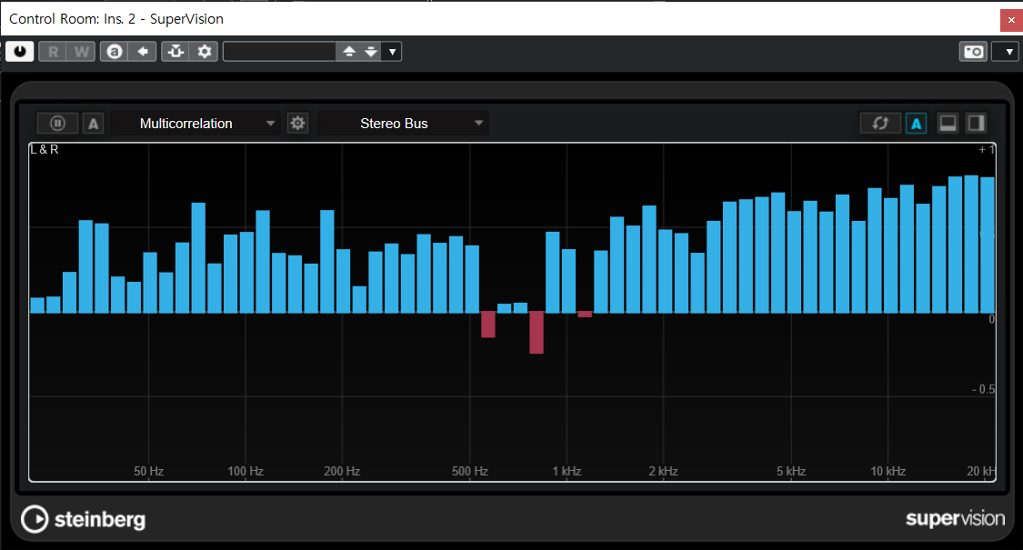Open the dropdown next to camera icon
This screenshot has width=1023, height=550.
coord(1005,52)
